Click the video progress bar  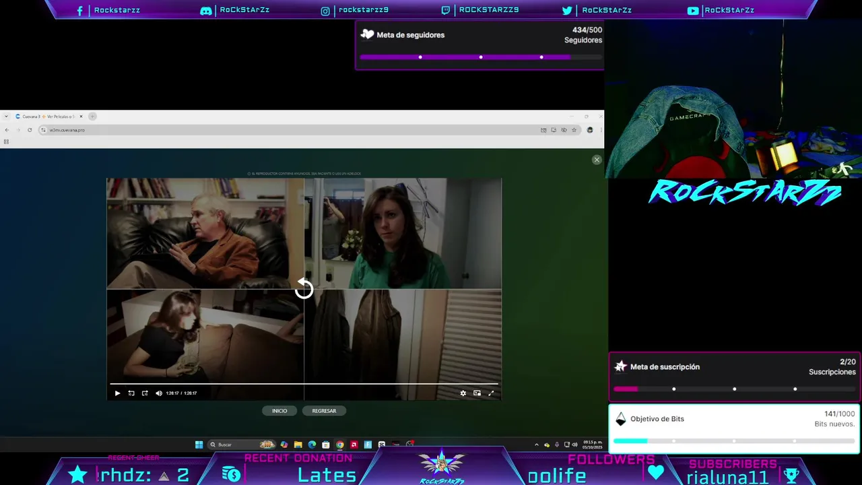pos(304,384)
